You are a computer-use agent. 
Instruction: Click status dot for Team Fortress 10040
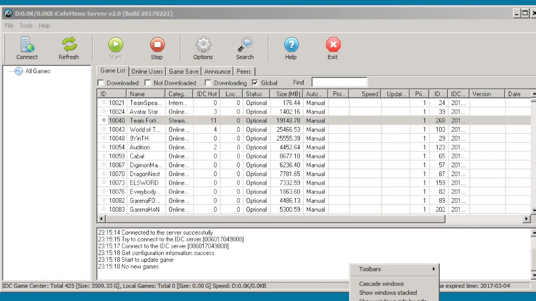[x=104, y=120]
